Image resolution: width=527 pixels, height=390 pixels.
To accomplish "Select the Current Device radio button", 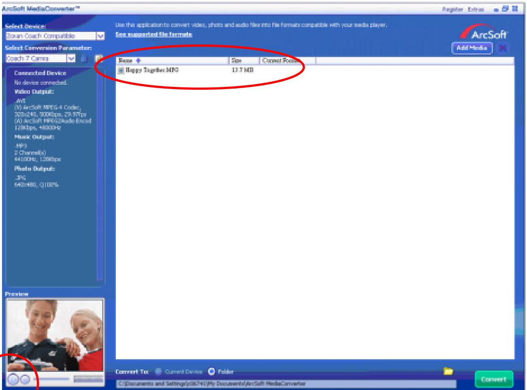I will [x=158, y=371].
